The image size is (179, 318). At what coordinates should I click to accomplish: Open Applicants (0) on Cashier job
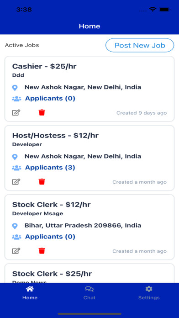[50, 98]
